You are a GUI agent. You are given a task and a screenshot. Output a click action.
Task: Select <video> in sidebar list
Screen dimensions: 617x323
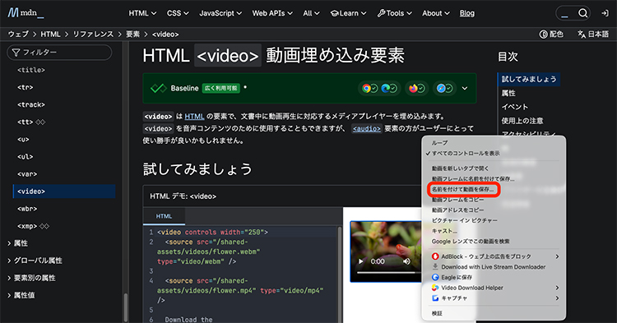point(63,191)
